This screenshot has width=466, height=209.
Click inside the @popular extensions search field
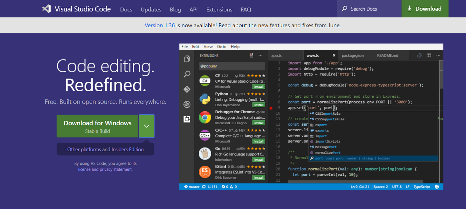coord(231,66)
